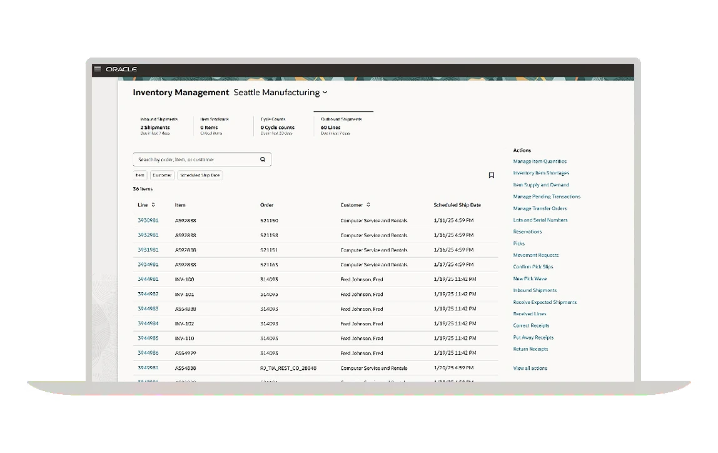Click order number 521158

pos(269,235)
